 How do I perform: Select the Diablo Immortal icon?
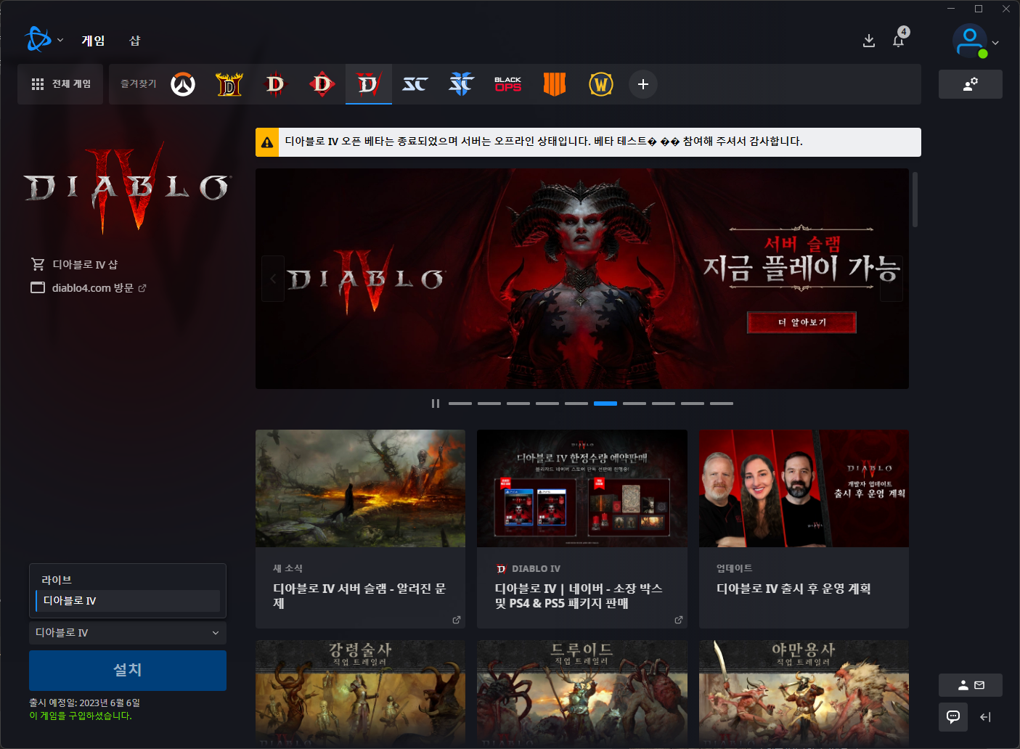click(322, 85)
